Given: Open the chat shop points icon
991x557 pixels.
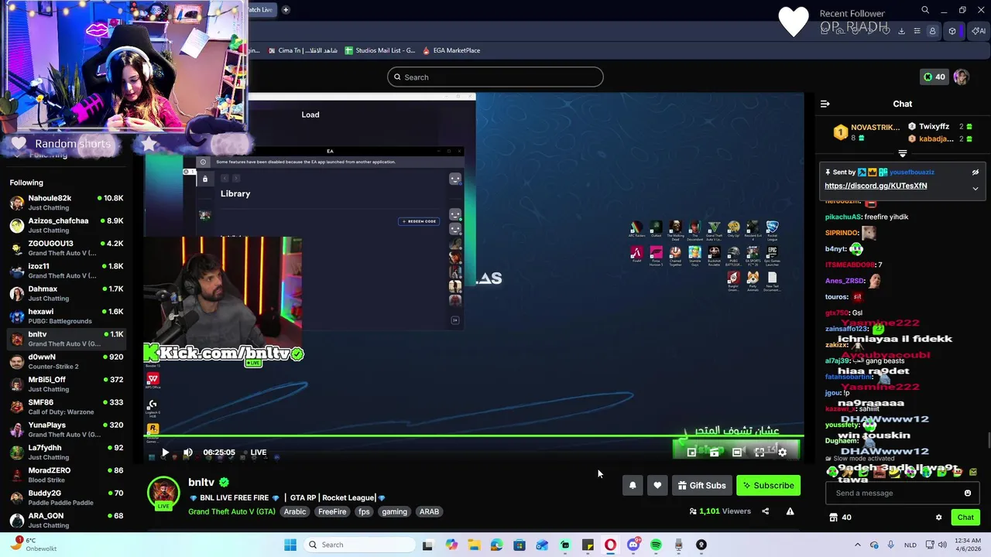Looking at the screenshot, I should click(x=833, y=518).
